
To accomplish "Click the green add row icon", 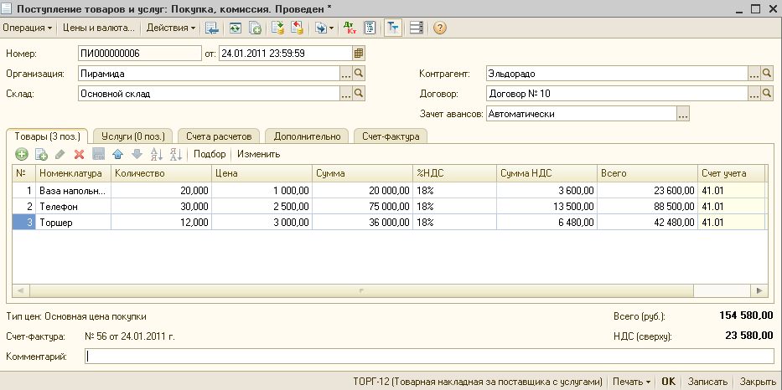I will click(22, 154).
